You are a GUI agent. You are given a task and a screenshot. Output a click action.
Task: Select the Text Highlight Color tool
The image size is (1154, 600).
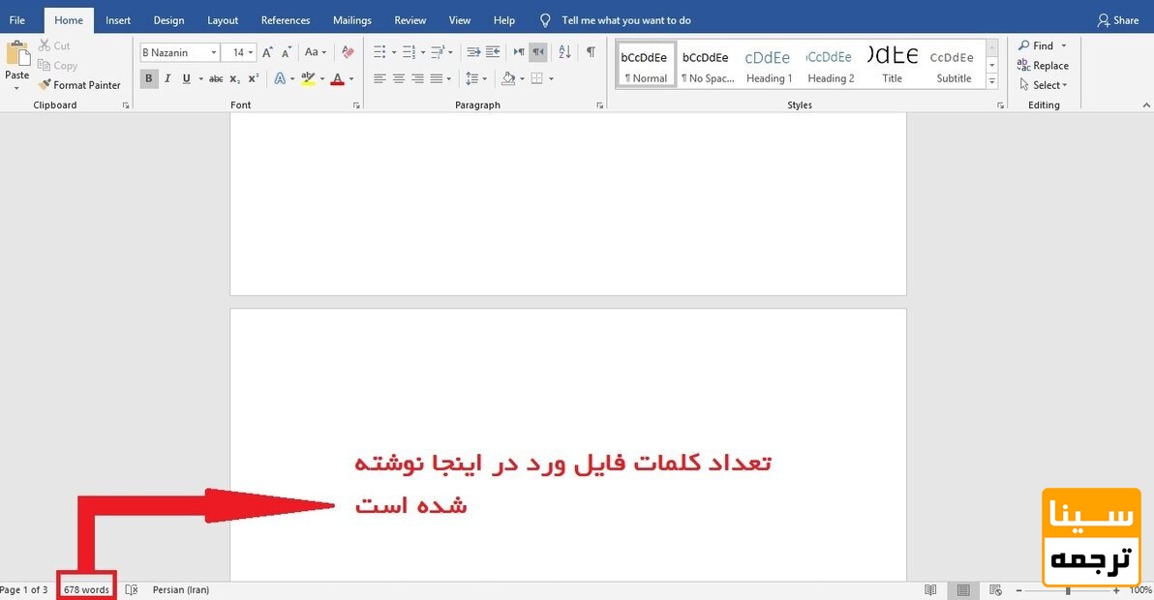(x=308, y=78)
